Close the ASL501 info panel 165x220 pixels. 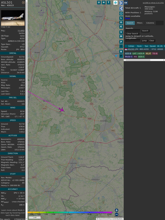click(x=23, y=2)
